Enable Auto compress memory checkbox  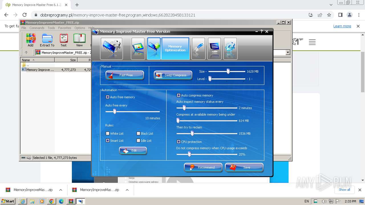pos(179,95)
